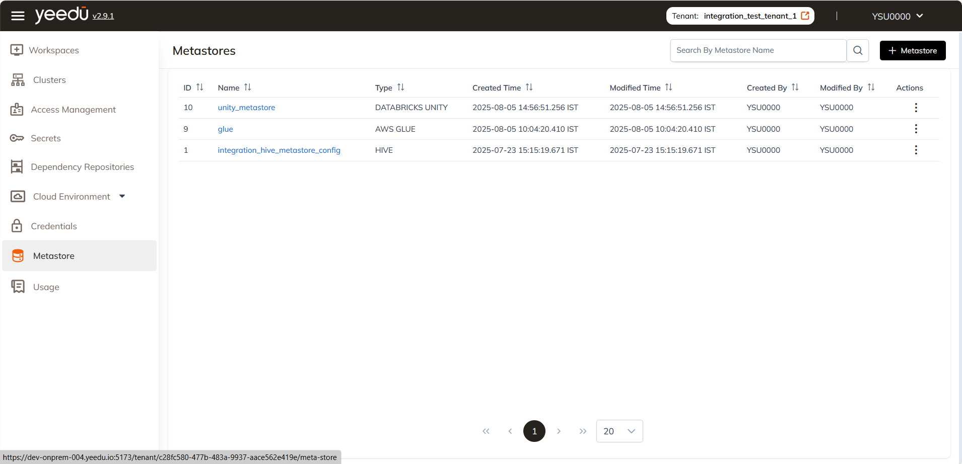This screenshot has width=962, height=464.
Task: Open the unity_metastore link
Action: (246, 108)
